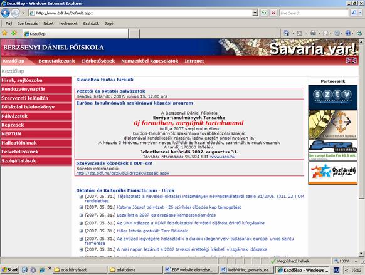Click the address bar URL field

[141, 13]
